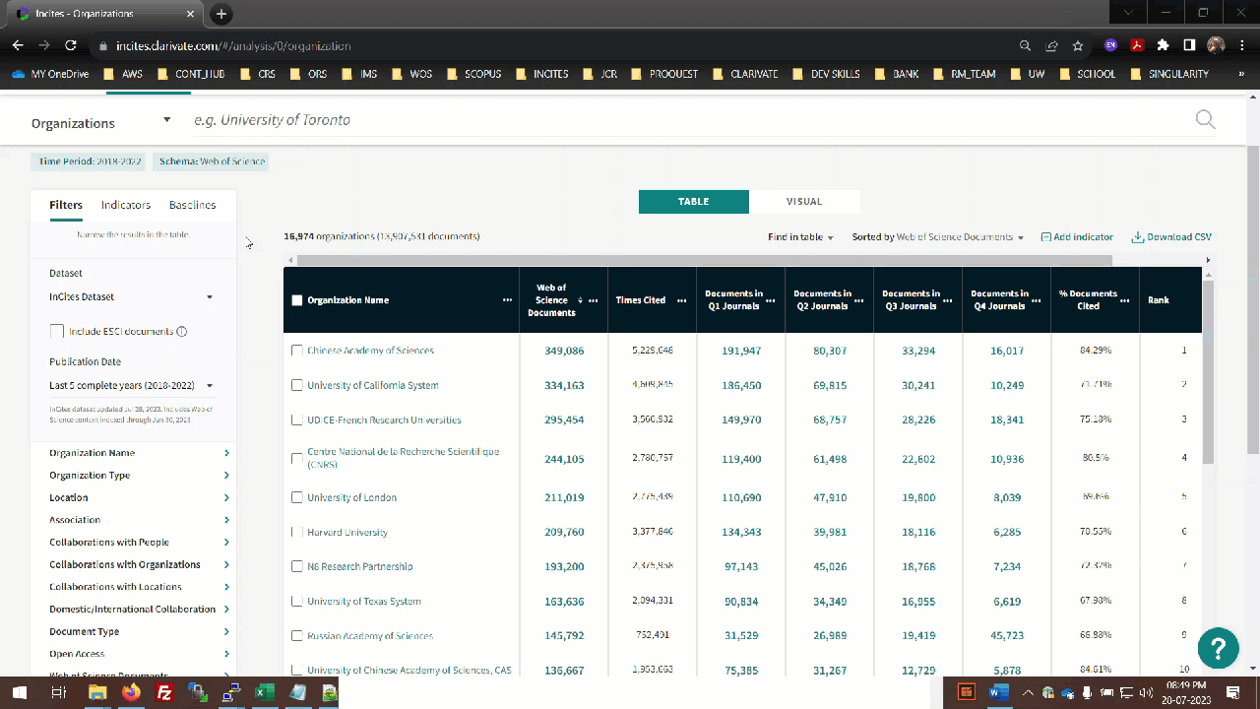Open Times Cited column options menu
This screenshot has width=1260, height=709.
[681, 300]
